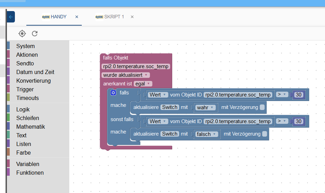Open the 'falsch' value dropdown
Image resolution: width=325 pixels, height=193 pixels.
[207, 134]
